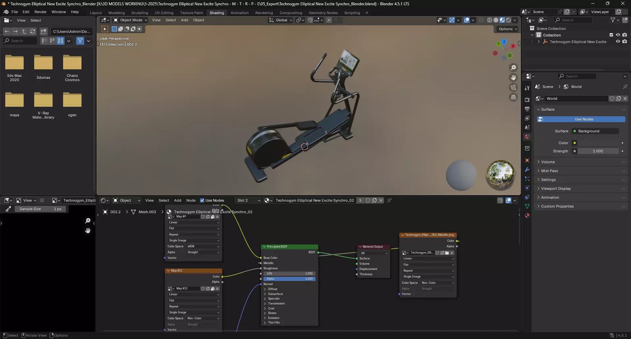The image size is (631, 339).
Task: Switch perspective/orthographic view with grid icon
Action: [x=513, y=97]
